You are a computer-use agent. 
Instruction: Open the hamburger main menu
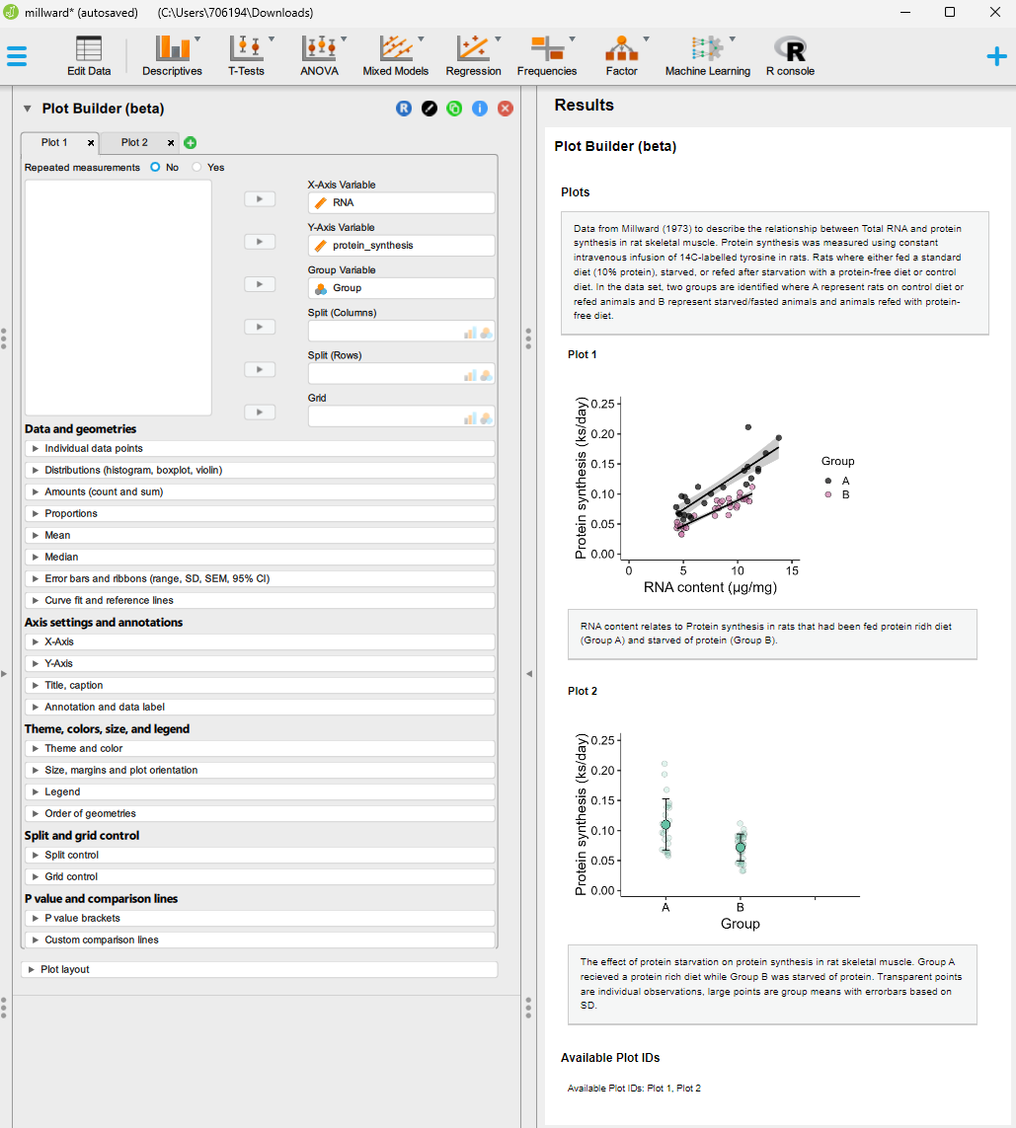click(x=17, y=56)
